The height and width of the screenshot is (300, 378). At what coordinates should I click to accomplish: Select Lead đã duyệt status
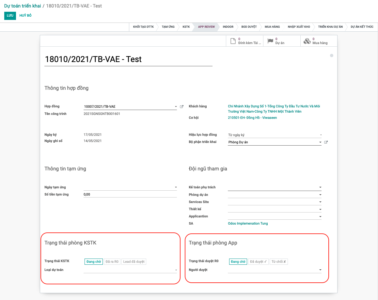point(134,262)
